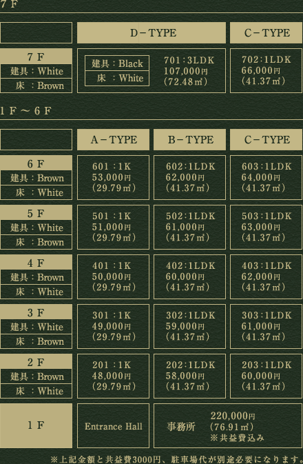Image resolution: width=303 pixels, height=464 pixels.
Task: Click room 603 1LDK 64,000円 listing
Action: pyautogui.click(x=267, y=178)
